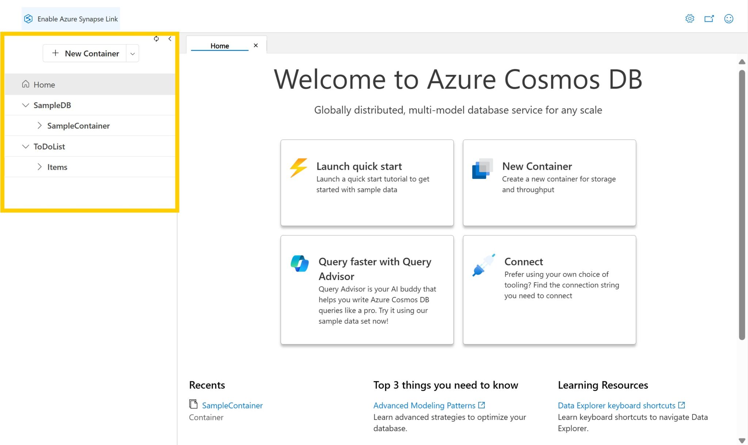Click Enable Azure Synapse Link

(77, 19)
